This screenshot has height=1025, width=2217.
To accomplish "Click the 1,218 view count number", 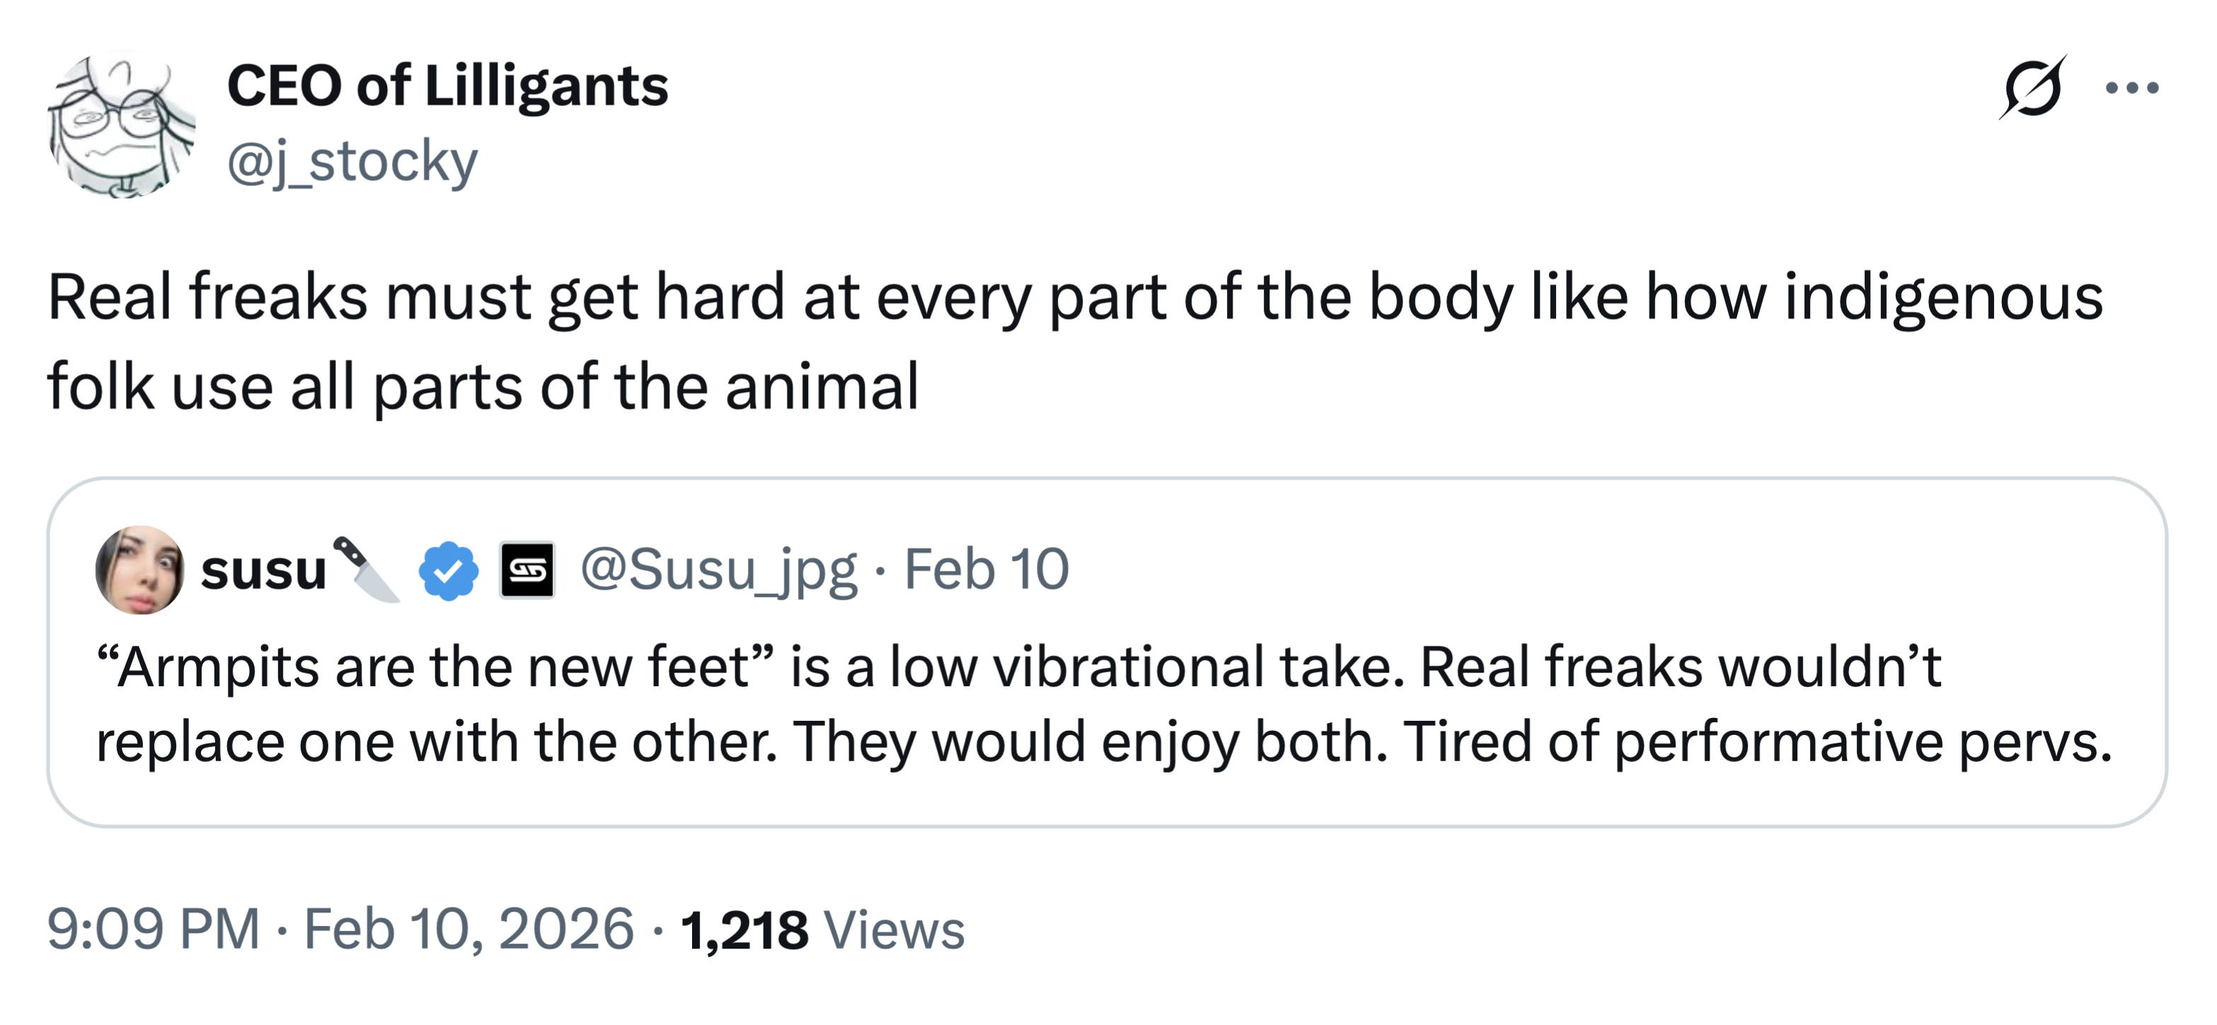I will pos(744,930).
